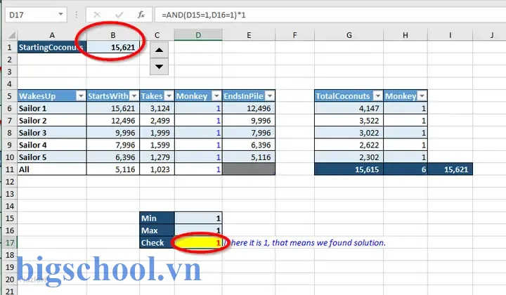Select the TotalCoconuts value 4,147
506x295 pixels.
point(349,108)
